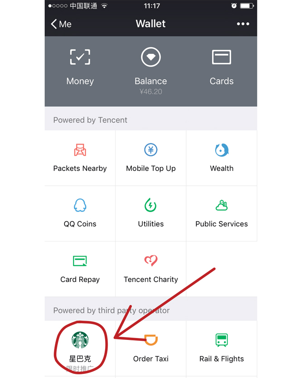The image size is (299, 378).
Task: Open the Cards icon
Action: click(x=222, y=57)
